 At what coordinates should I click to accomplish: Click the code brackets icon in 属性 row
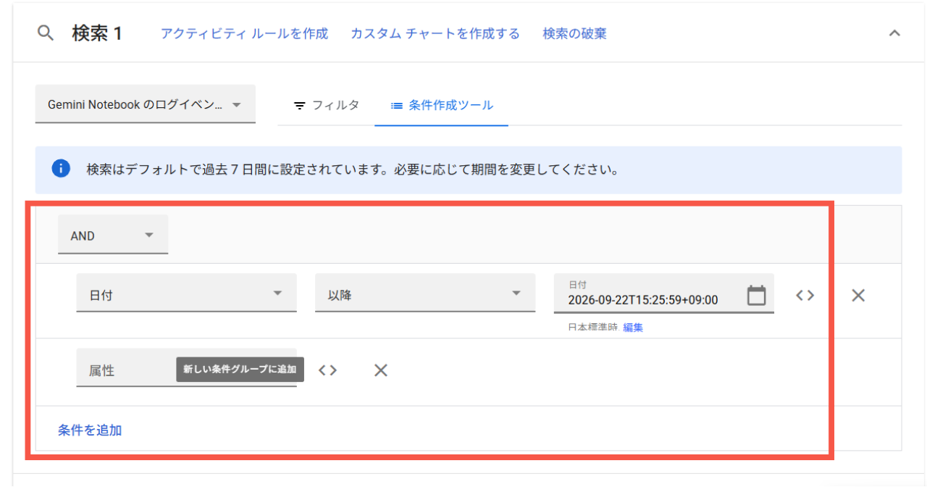[x=328, y=370]
